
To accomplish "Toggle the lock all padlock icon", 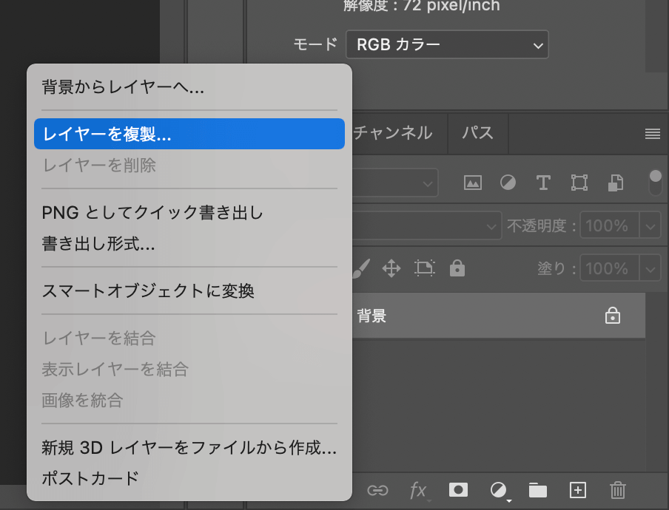I will point(457,268).
